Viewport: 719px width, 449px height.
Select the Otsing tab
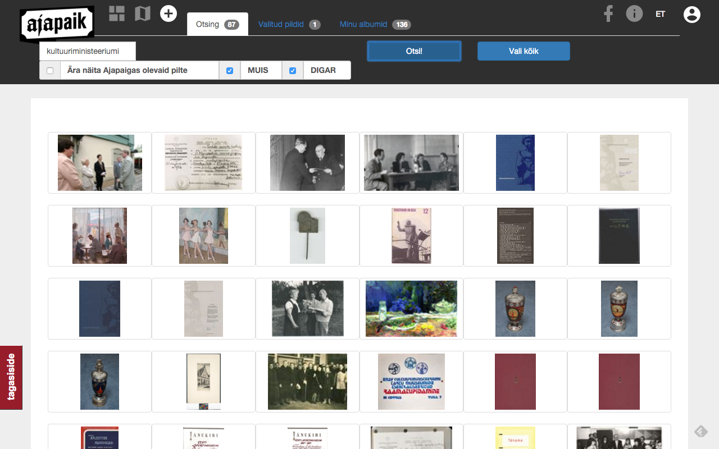coord(217,24)
